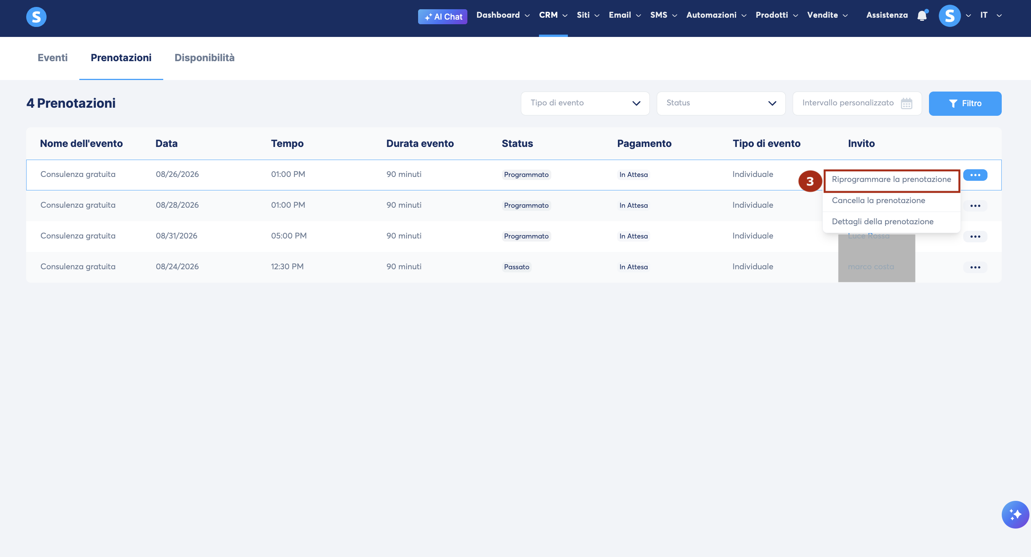Expand the Email menu
This screenshot has width=1031, height=557.
click(x=625, y=15)
